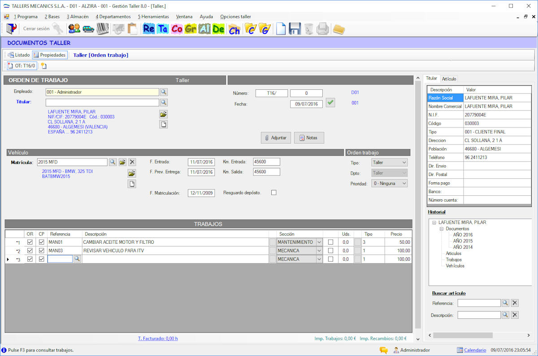The image size is (538, 356).
Task: Select AÑO 2016 in Historial tree
Action: point(463,235)
